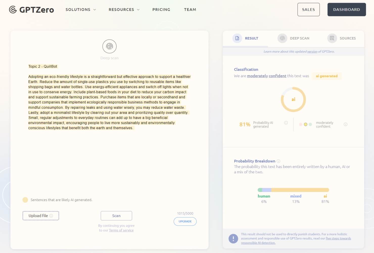This screenshot has width=374, height=253.
Task: Expand the Solutions dropdown menu
Action: coord(81,10)
